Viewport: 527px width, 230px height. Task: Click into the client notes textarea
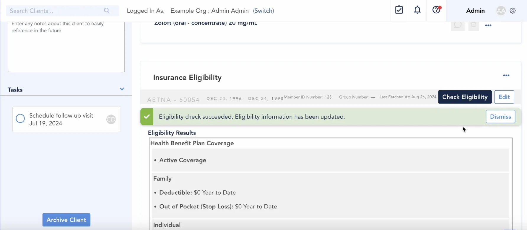click(66, 46)
